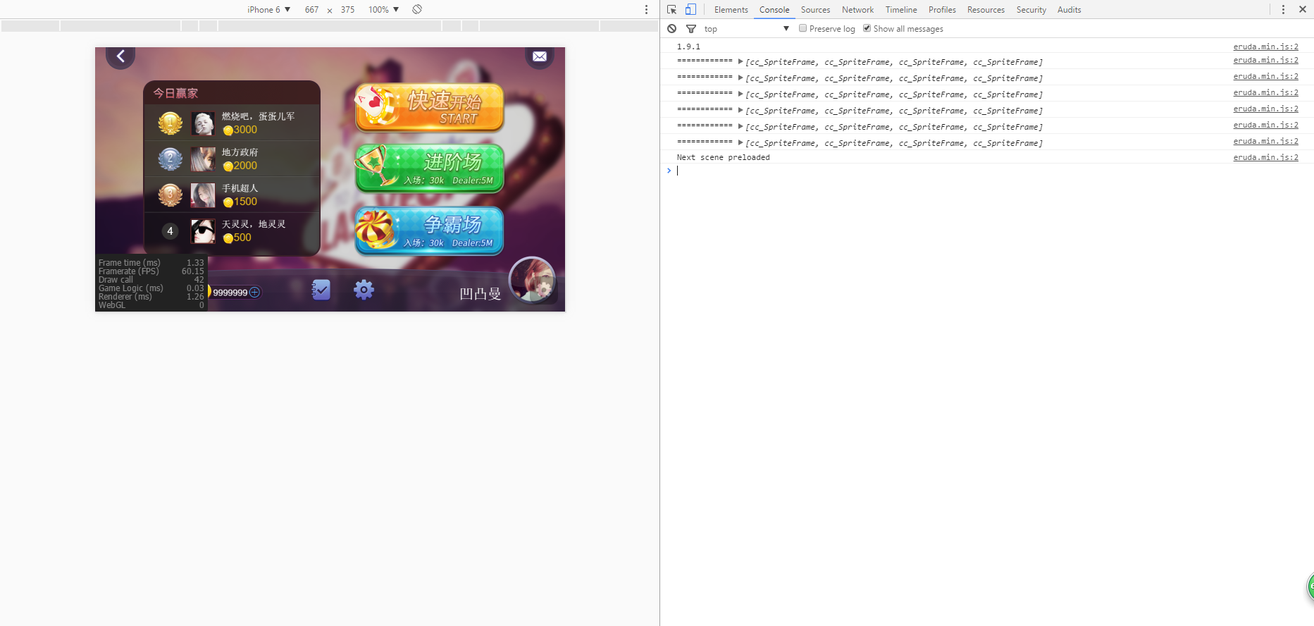The height and width of the screenshot is (626, 1314).
Task: Select the fourth-place winner with 500 coins
Action: point(232,231)
